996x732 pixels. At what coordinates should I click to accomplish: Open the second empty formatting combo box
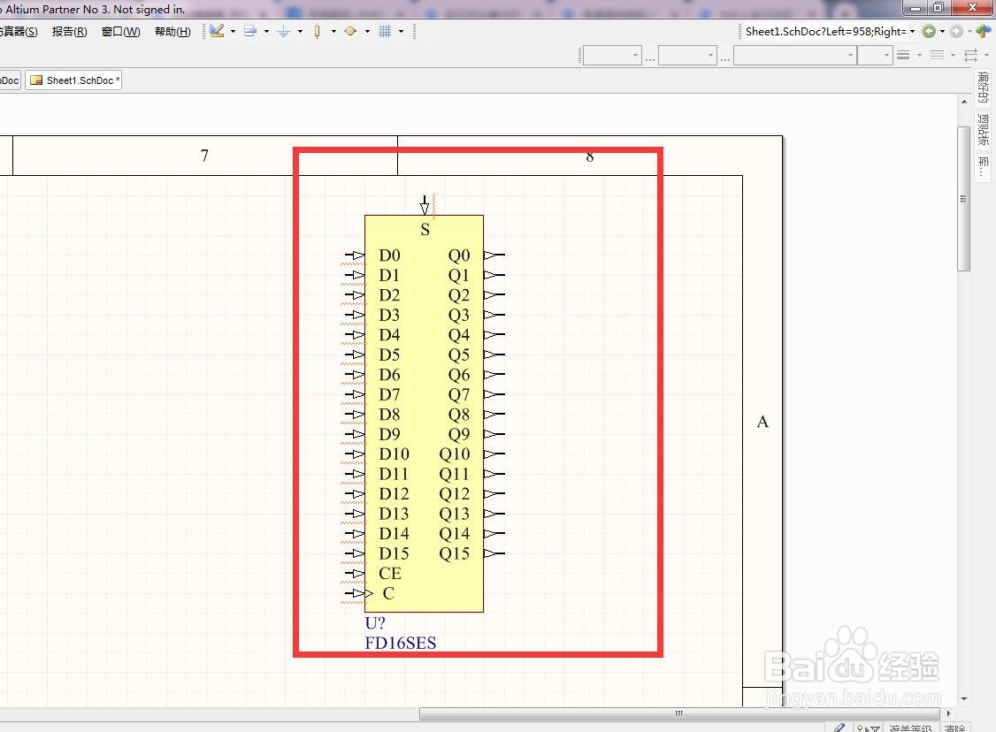point(688,55)
